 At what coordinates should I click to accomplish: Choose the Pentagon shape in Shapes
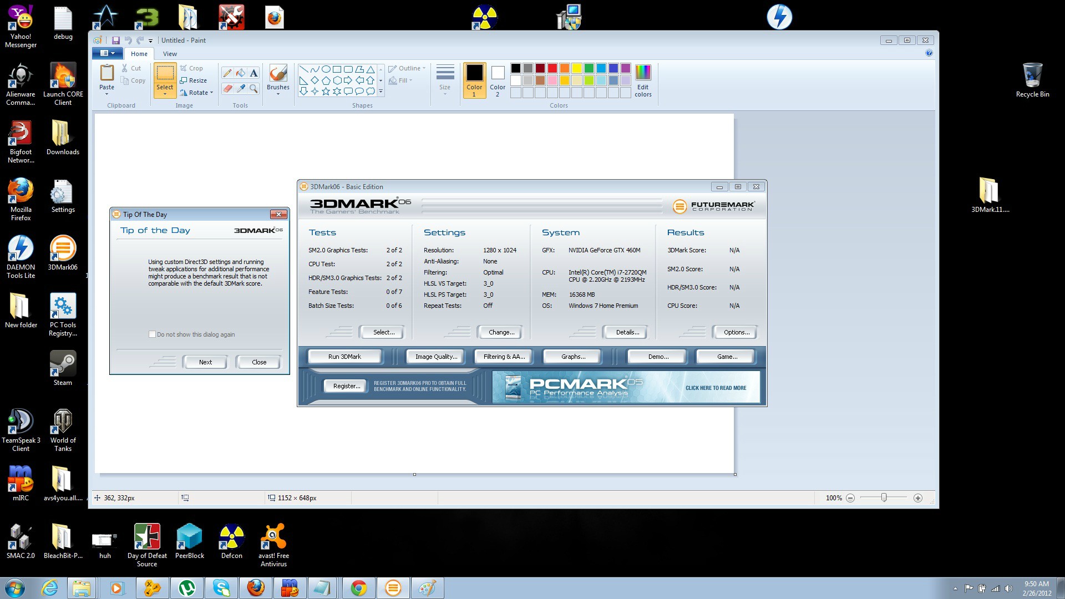click(x=326, y=80)
